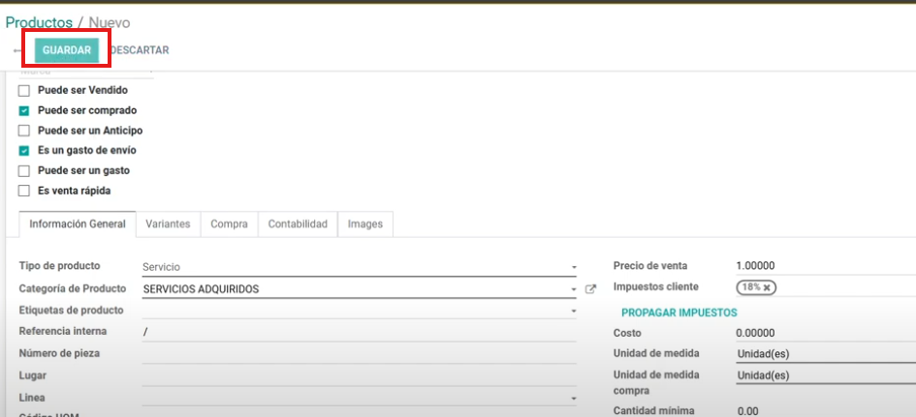916x417 pixels.
Task: Click Descartar to discard changes
Action: [140, 50]
